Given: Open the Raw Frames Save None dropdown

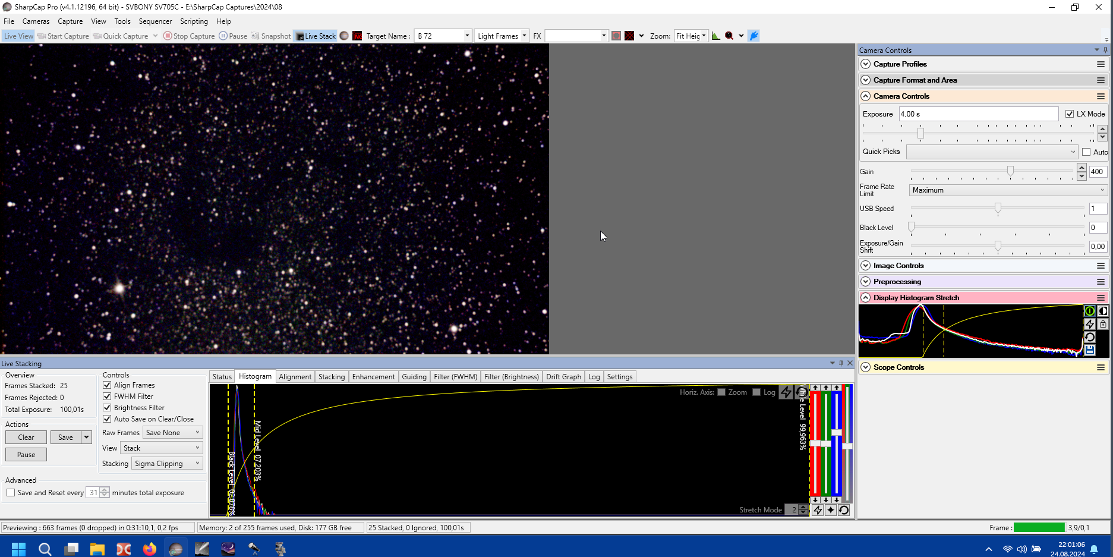Looking at the screenshot, I should 172,433.
